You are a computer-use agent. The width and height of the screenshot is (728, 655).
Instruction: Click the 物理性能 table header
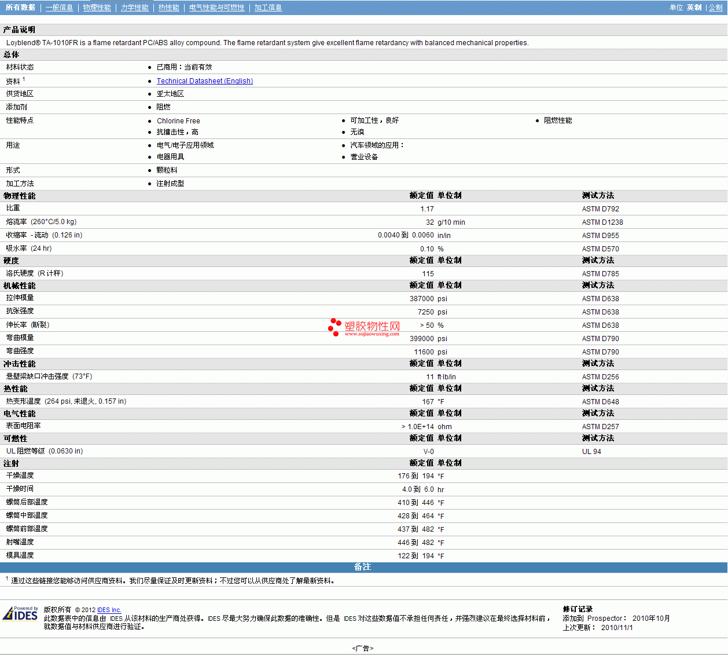pyautogui.click(x=19, y=196)
